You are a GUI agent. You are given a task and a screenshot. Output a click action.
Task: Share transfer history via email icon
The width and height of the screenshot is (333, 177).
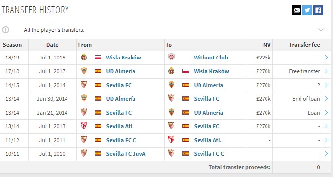[297, 10]
